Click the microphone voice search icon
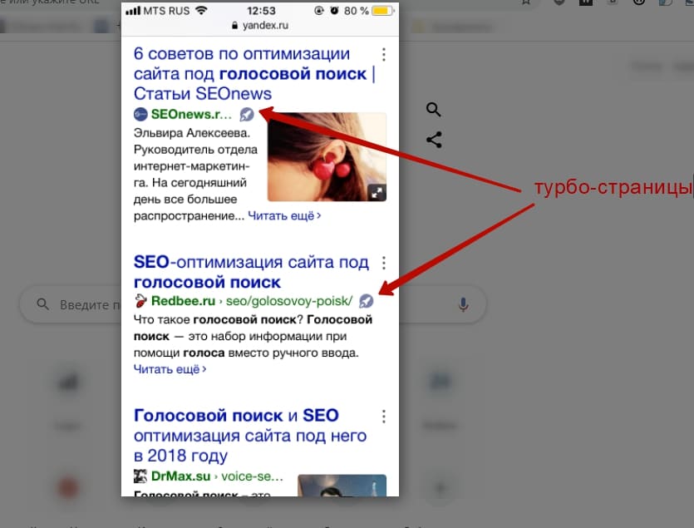Image resolution: width=694 pixels, height=528 pixels. pyautogui.click(x=463, y=304)
